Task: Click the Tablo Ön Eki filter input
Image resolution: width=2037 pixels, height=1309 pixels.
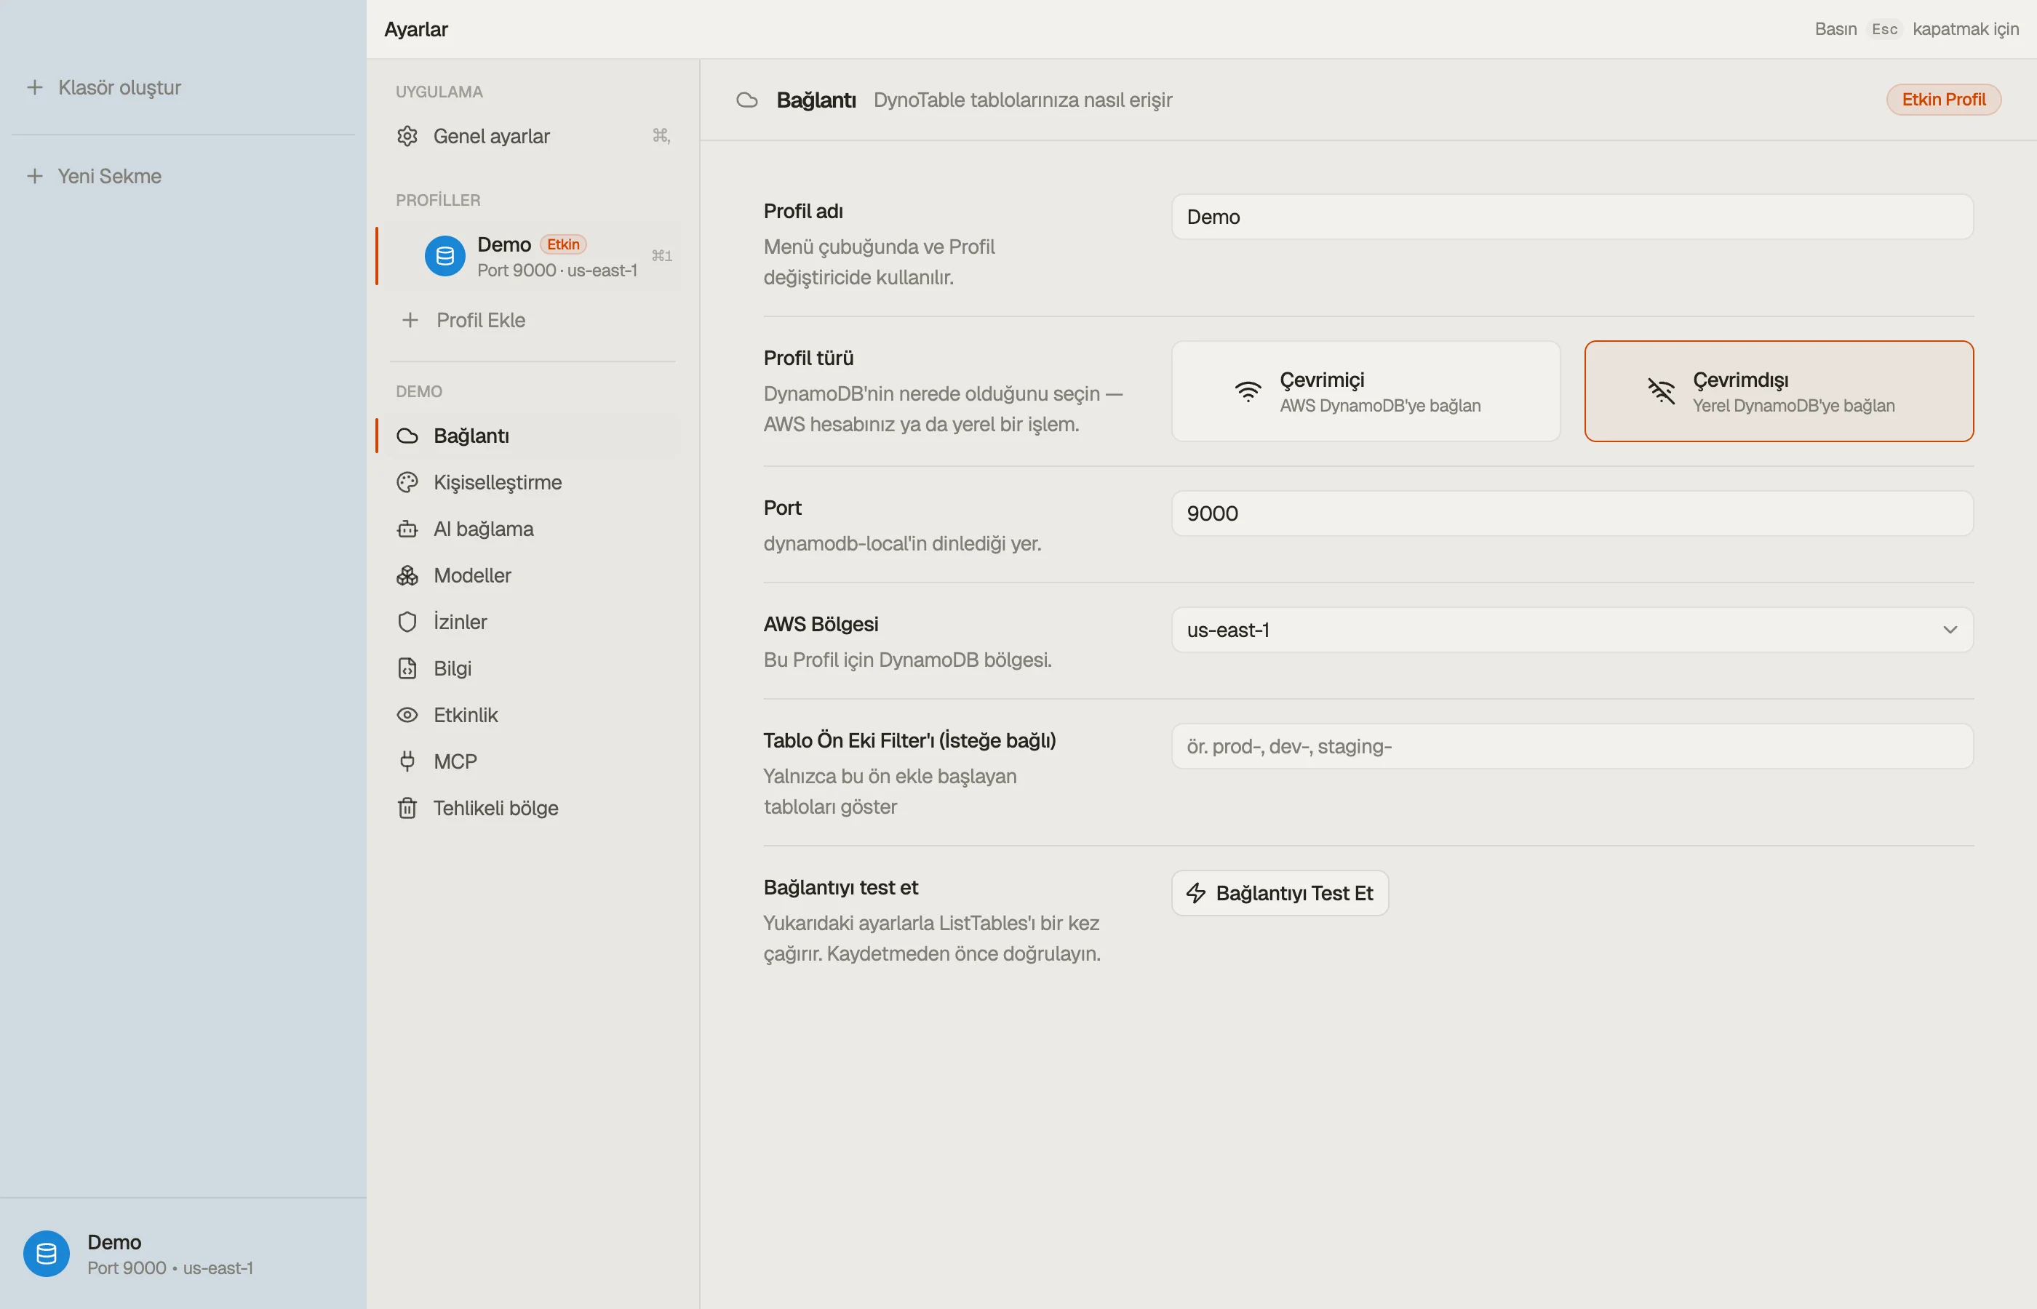Action: point(1572,746)
